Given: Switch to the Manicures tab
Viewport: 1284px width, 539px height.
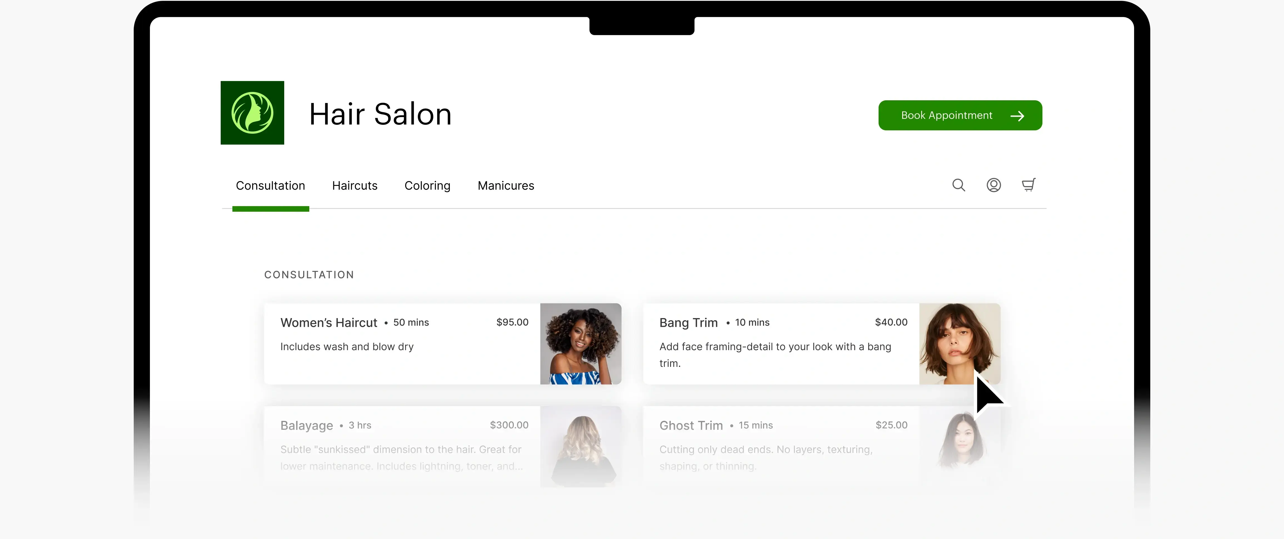Looking at the screenshot, I should (x=505, y=186).
